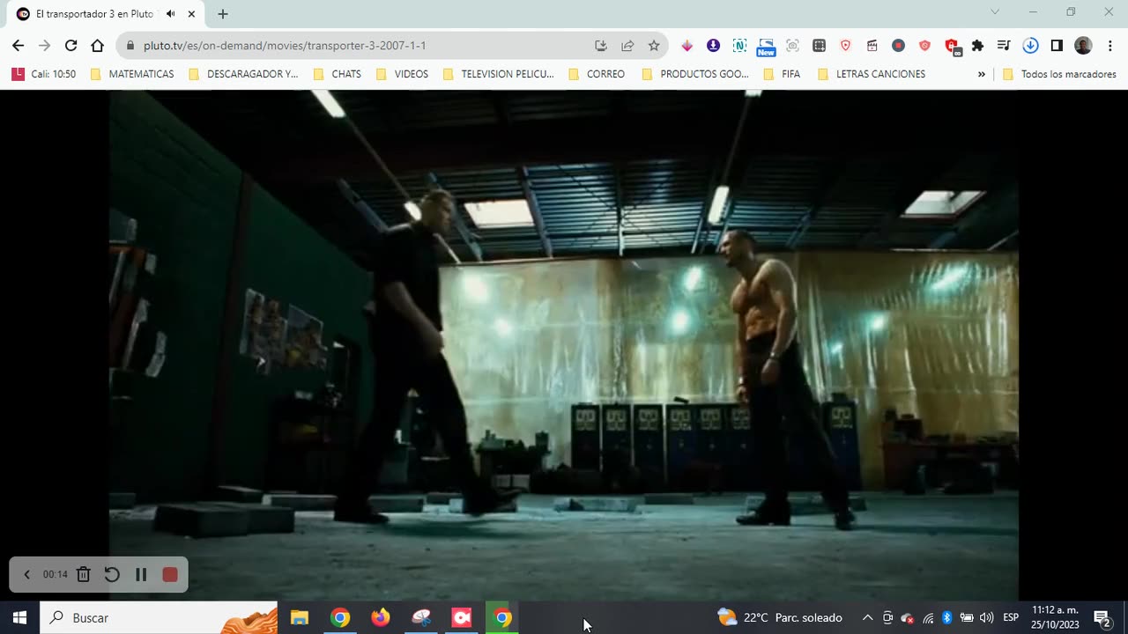Go back to previous page in Chrome
The height and width of the screenshot is (634, 1128).
click(x=18, y=46)
